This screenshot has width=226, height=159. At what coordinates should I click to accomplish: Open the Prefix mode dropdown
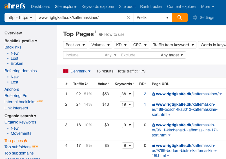point(153,17)
